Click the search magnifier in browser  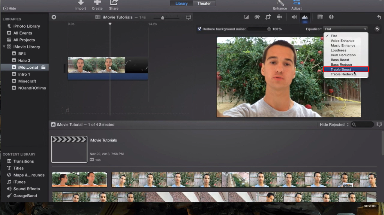tap(354, 124)
